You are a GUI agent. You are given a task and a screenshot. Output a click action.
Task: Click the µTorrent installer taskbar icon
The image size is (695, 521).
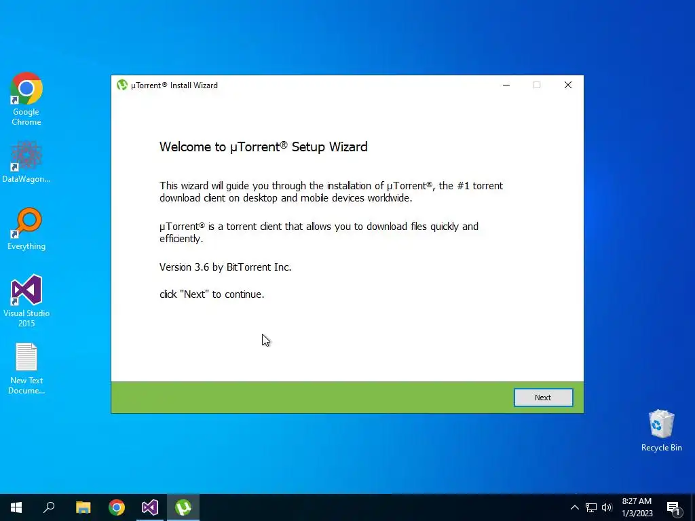click(183, 507)
